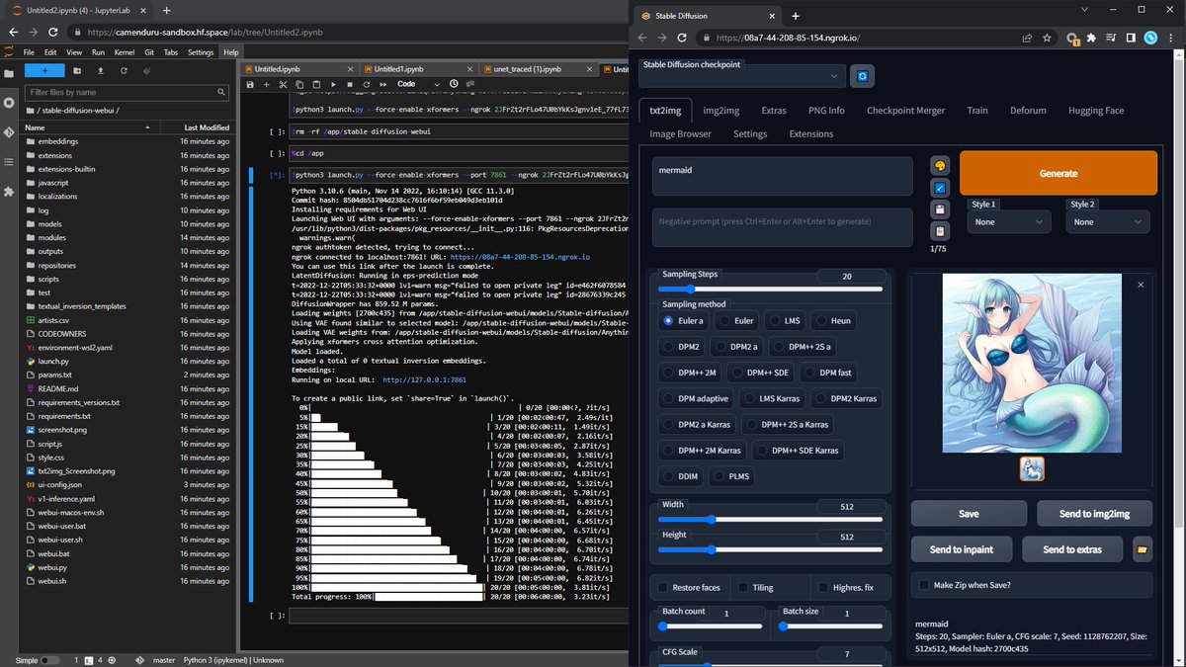This screenshot has width=1186, height=667.
Task: Open the Git menu in JupyterLab
Action: click(148, 52)
